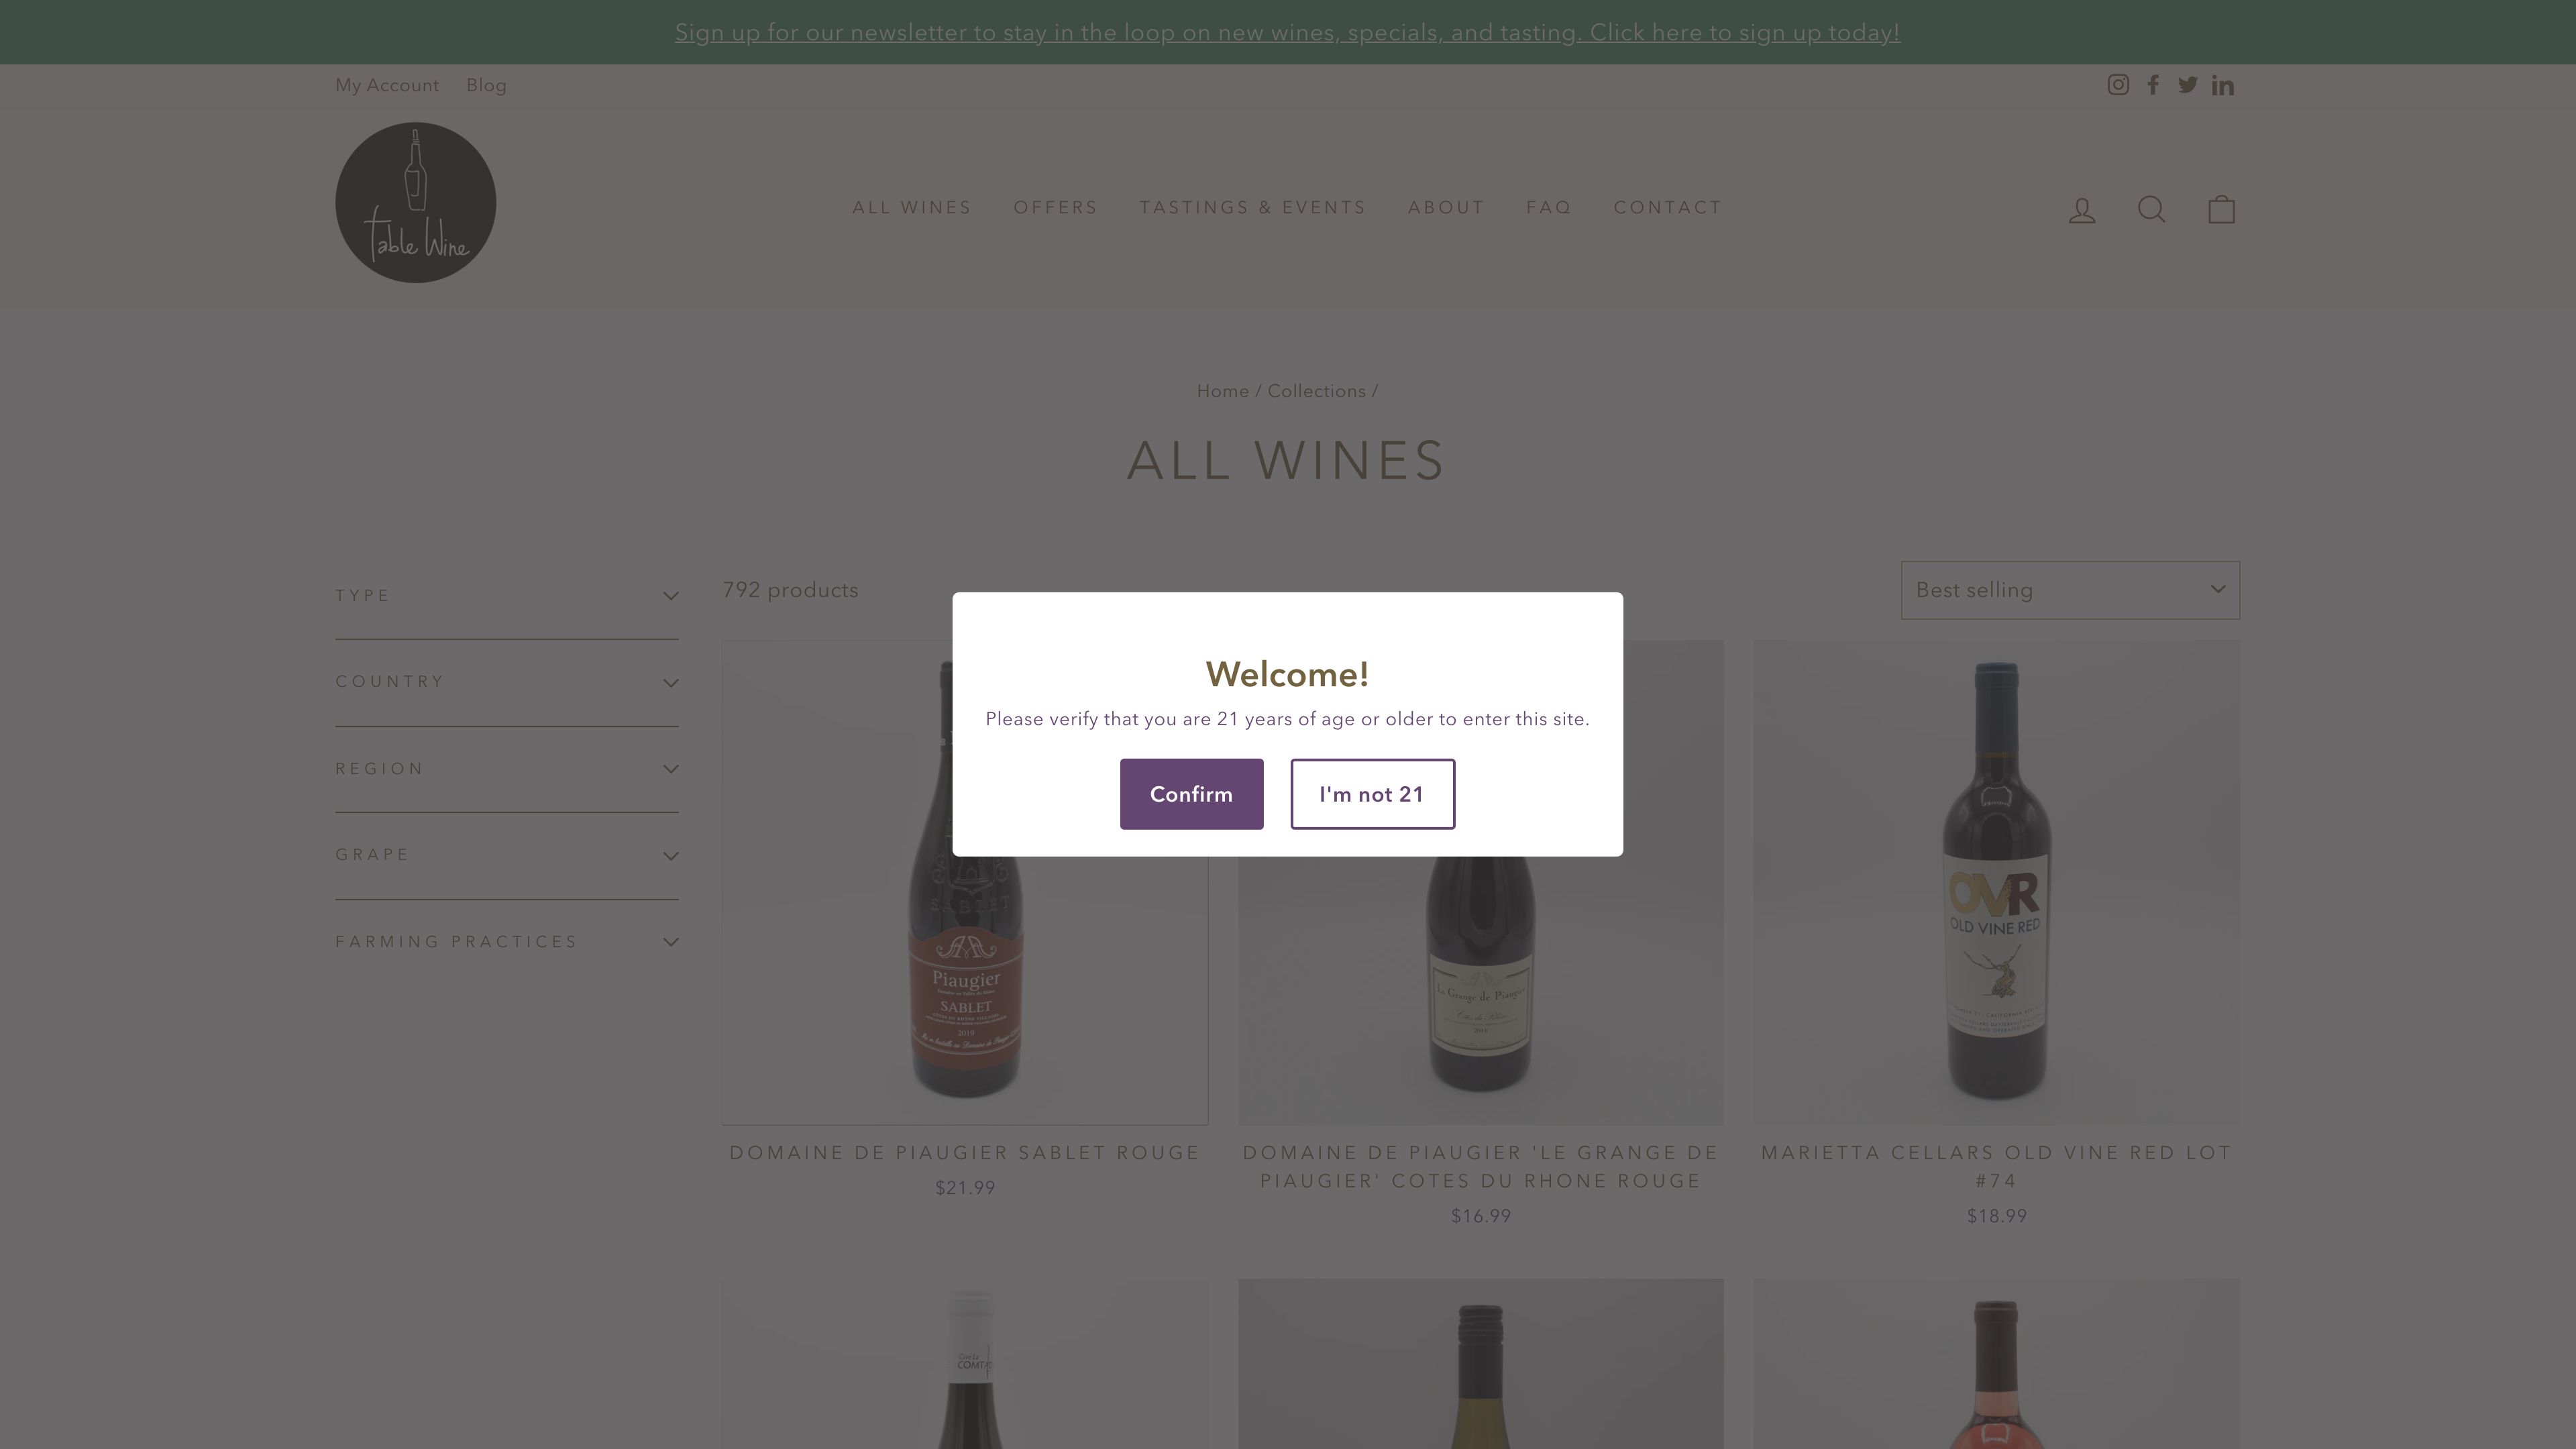Click the Table Wine logo
The image size is (2576, 1449).
tap(415, 202)
